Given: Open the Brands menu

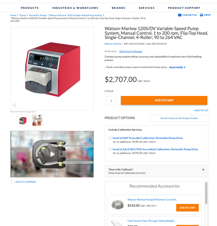Looking at the screenshot, I should 118,8.
